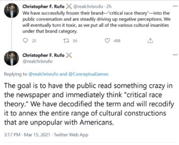
Task: Click the 3:17 PM · Mar 15, 2021 timestamp
Action: point(27,135)
